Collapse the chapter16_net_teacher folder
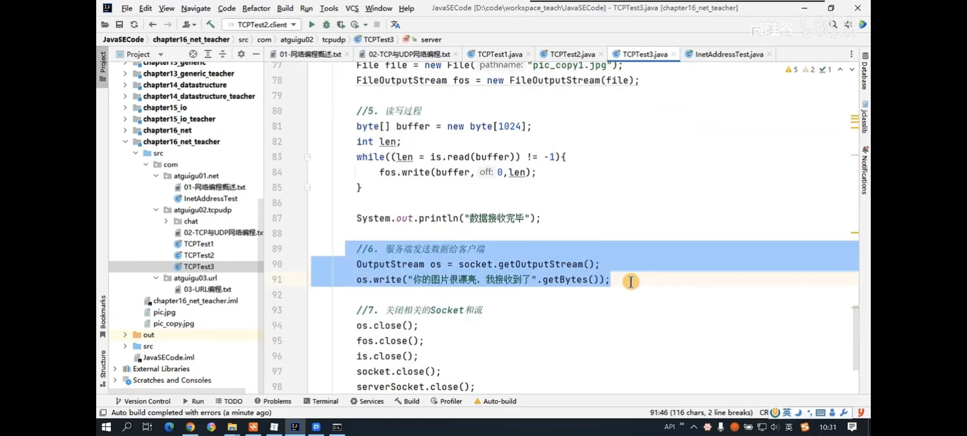The height and width of the screenshot is (436, 967). point(125,142)
